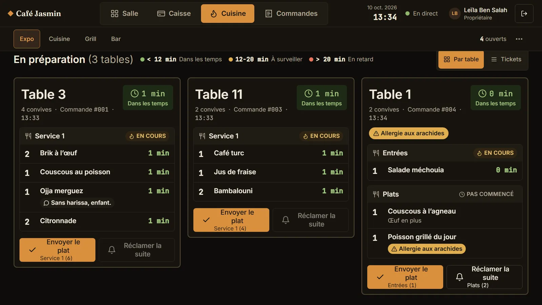Switch to Par table view
This screenshot has width=542, height=305.
click(x=461, y=59)
